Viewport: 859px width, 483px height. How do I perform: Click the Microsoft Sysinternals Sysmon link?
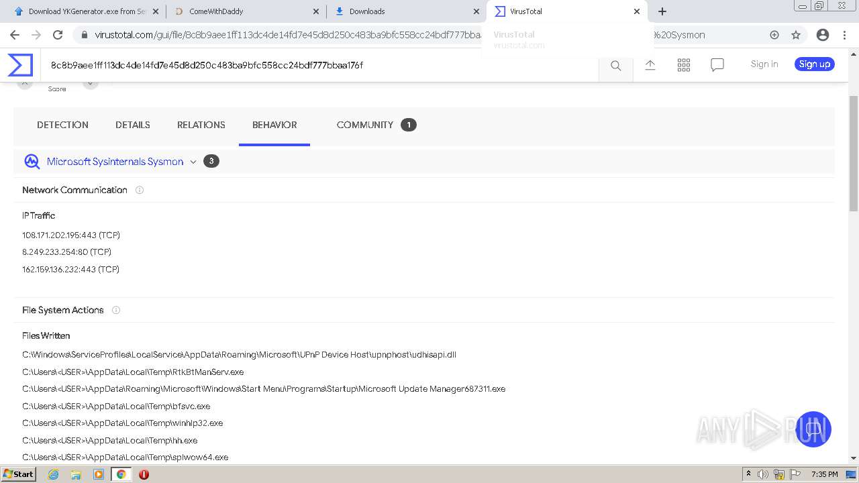point(115,162)
